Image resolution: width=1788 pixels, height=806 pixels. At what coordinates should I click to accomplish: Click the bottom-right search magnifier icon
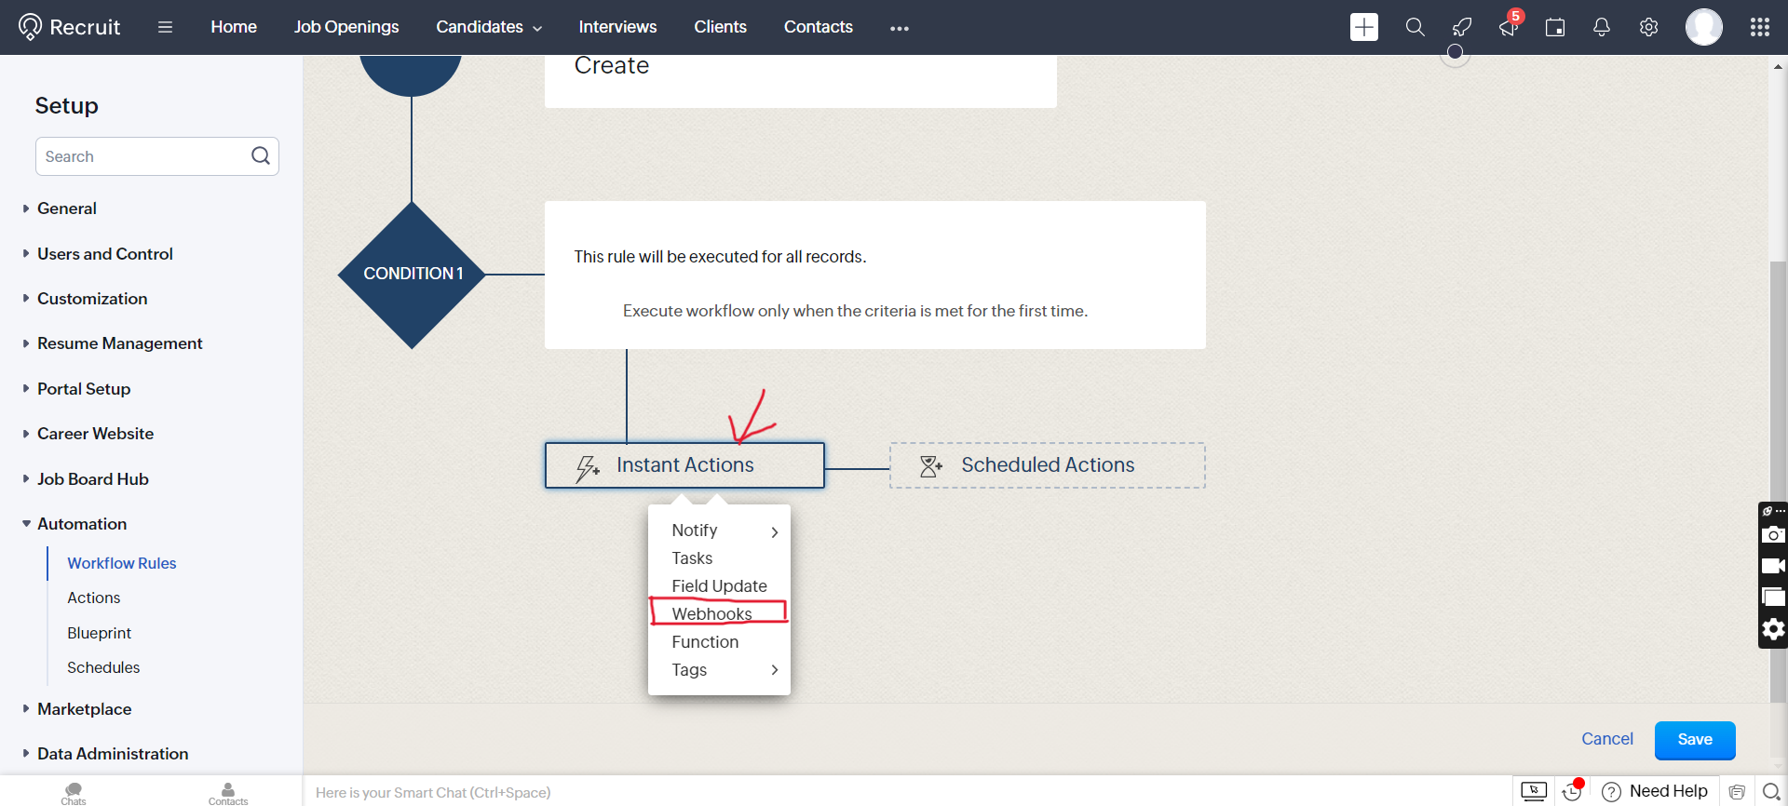click(x=1771, y=792)
